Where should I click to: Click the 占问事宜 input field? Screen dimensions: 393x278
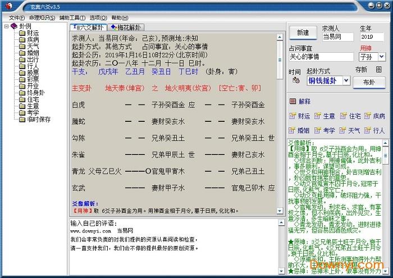pyautogui.click(x=321, y=57)
